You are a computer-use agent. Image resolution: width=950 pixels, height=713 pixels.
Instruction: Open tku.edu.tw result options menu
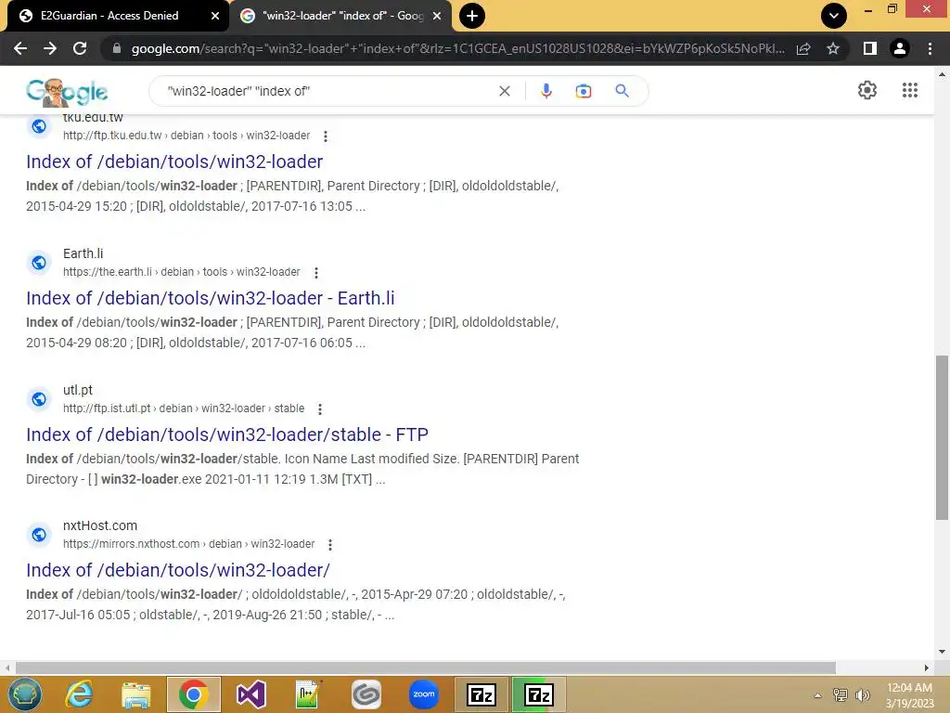(x=326, y=136)
